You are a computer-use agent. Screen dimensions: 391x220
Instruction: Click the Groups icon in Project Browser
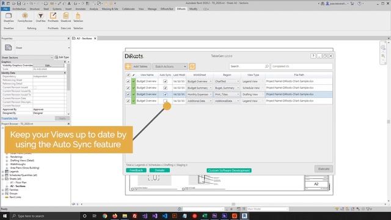point(7,194)
